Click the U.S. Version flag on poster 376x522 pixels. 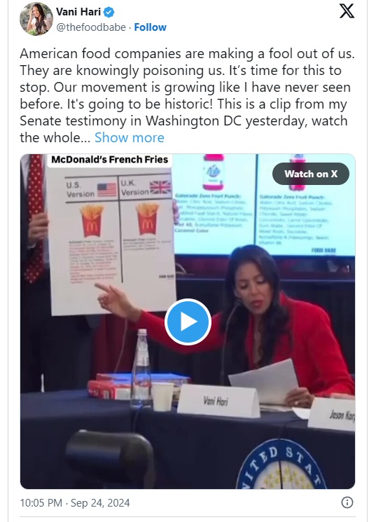click(x=107, y=190)
